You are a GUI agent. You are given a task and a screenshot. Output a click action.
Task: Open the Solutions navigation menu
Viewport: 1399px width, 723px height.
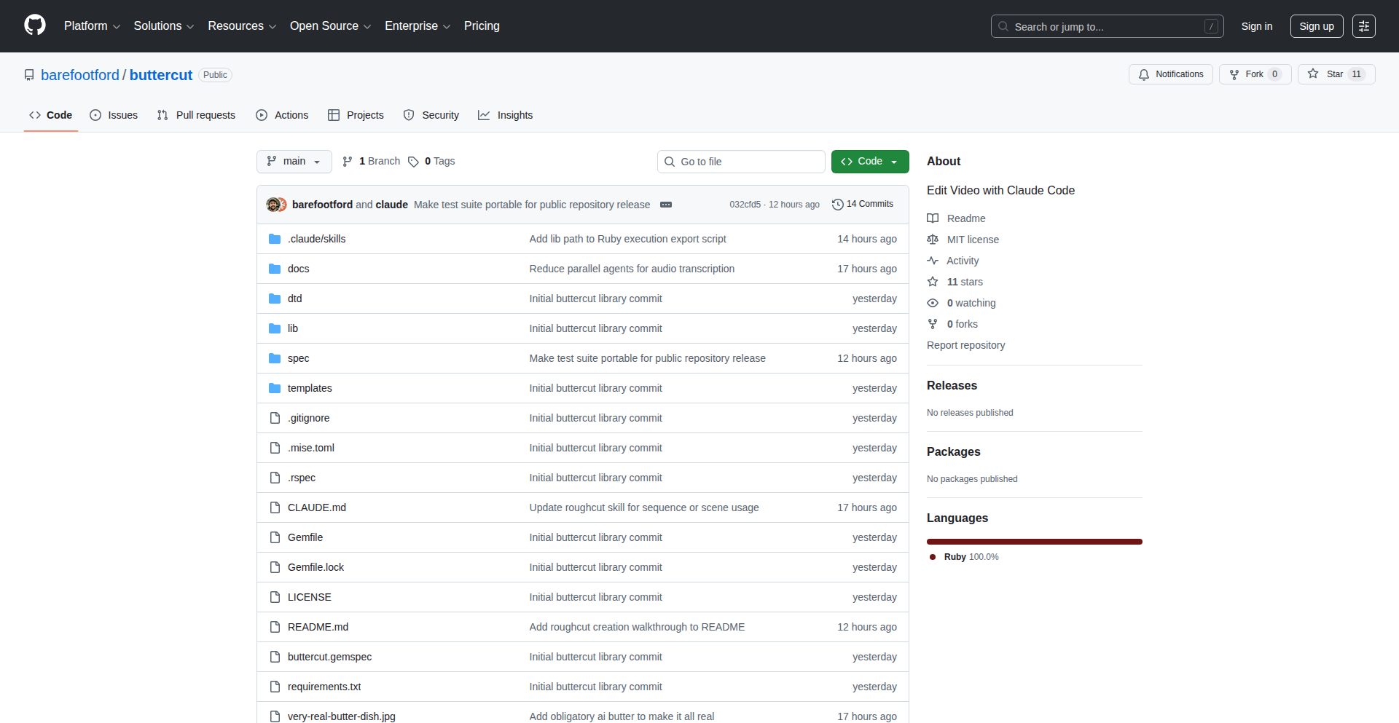coord(163,26)
